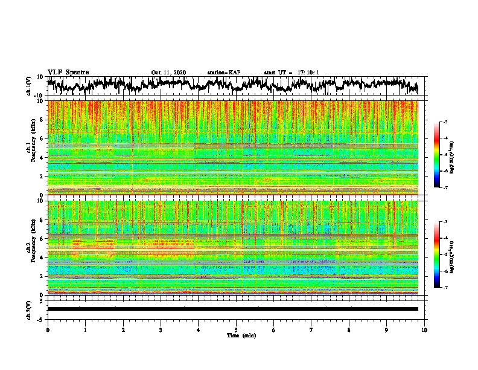Click the ch.1 PSD color scale bar
The width and height of the screenshot is (478, 370).
tap(437, 155)
